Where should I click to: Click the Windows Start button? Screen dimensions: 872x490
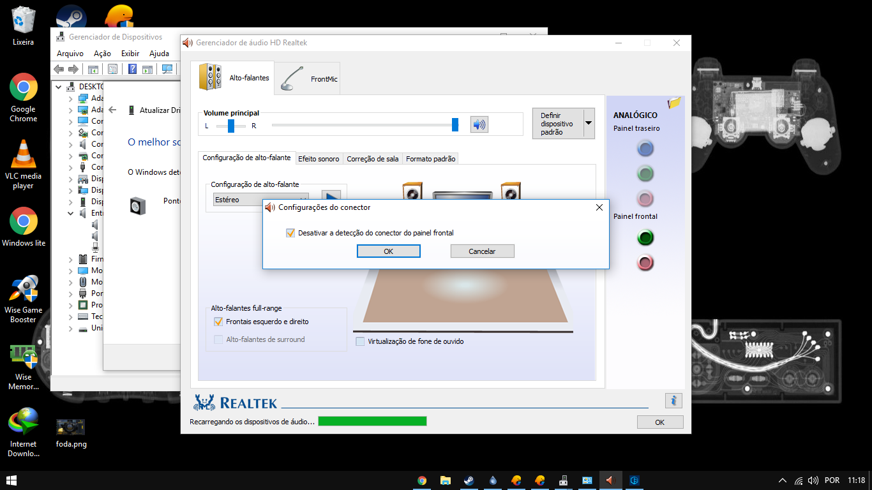(x=11, y=480)
